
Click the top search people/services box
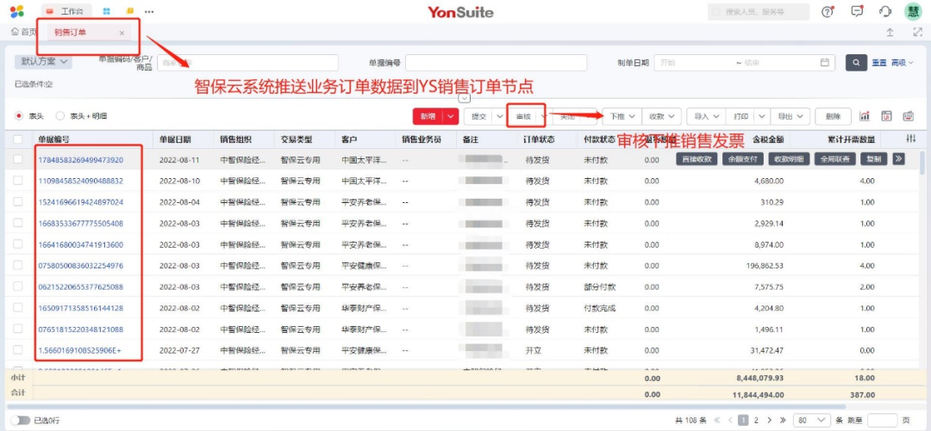[759, 11]
